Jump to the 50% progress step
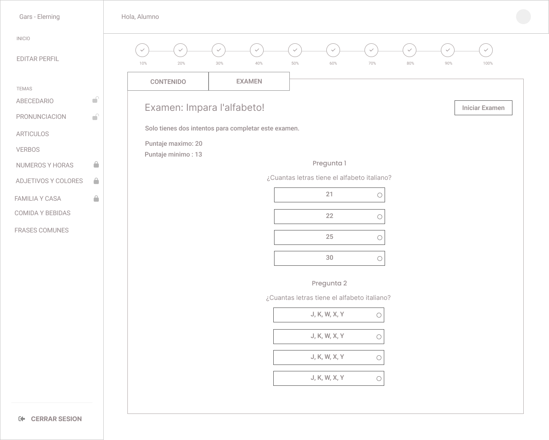 (295, 50)
